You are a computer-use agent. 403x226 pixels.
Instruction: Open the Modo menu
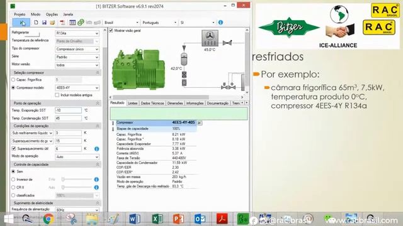(35, 14)
